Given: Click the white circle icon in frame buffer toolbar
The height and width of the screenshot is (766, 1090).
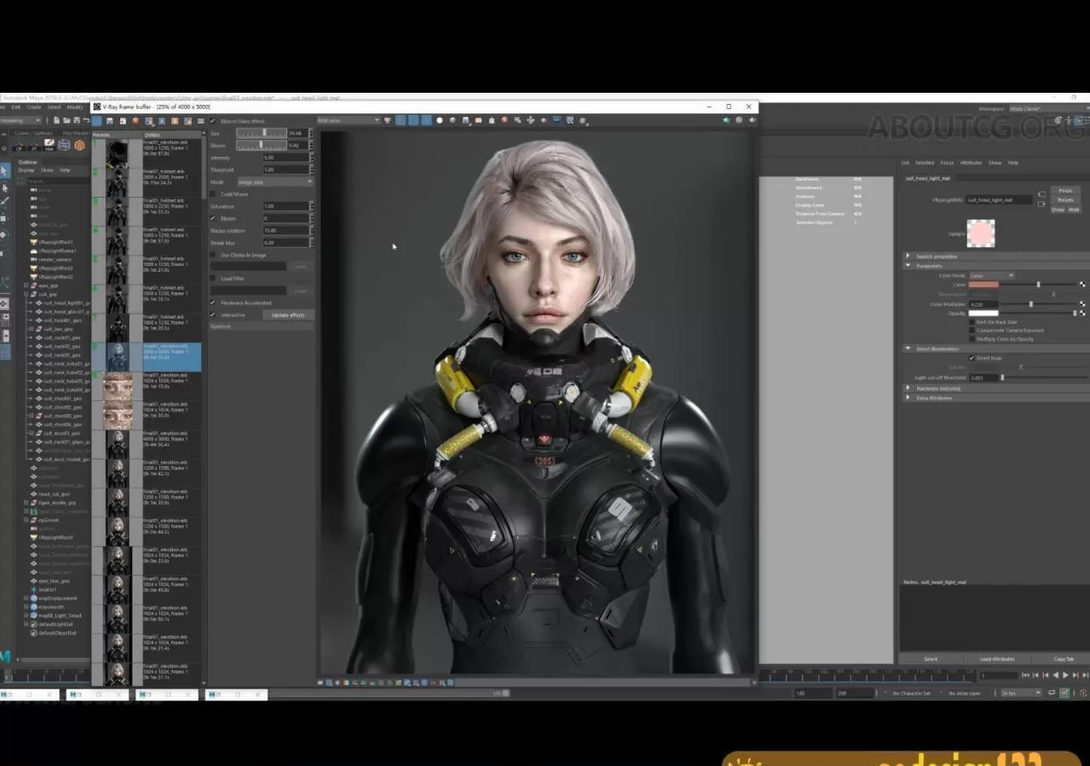Looking at the screenshot, I should click(439, 120).
